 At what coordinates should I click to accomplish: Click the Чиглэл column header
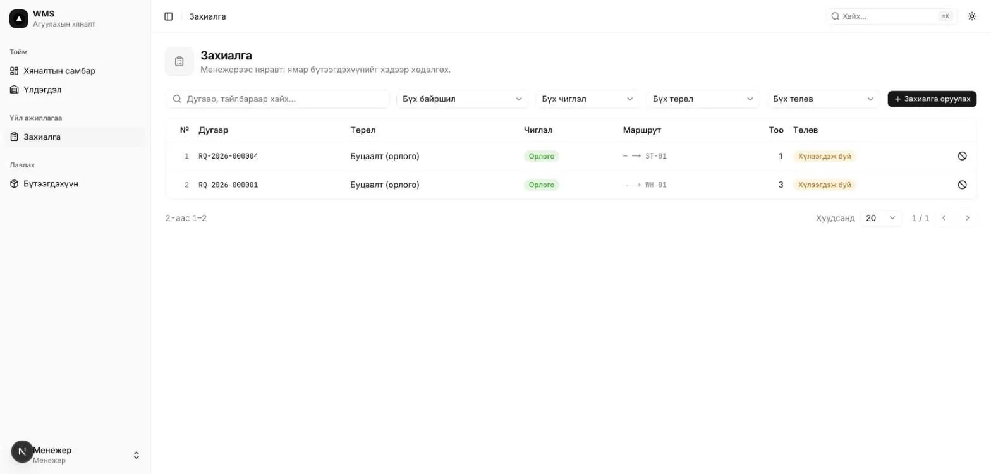[538, 130]
